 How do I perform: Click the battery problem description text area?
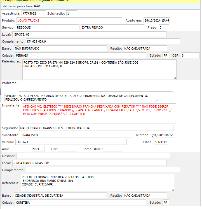81,97
